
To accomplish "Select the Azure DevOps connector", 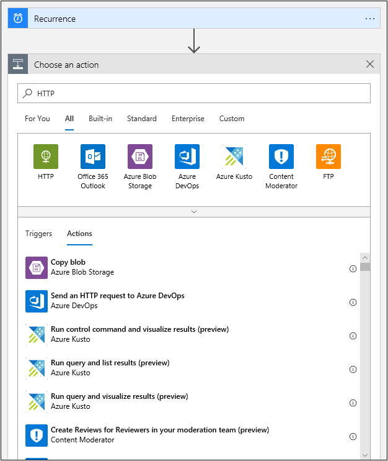I will (187, 167).
